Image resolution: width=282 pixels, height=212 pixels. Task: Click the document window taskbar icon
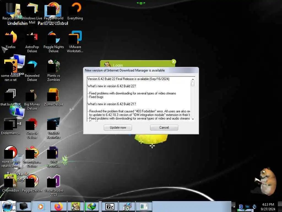coord(144,206)
